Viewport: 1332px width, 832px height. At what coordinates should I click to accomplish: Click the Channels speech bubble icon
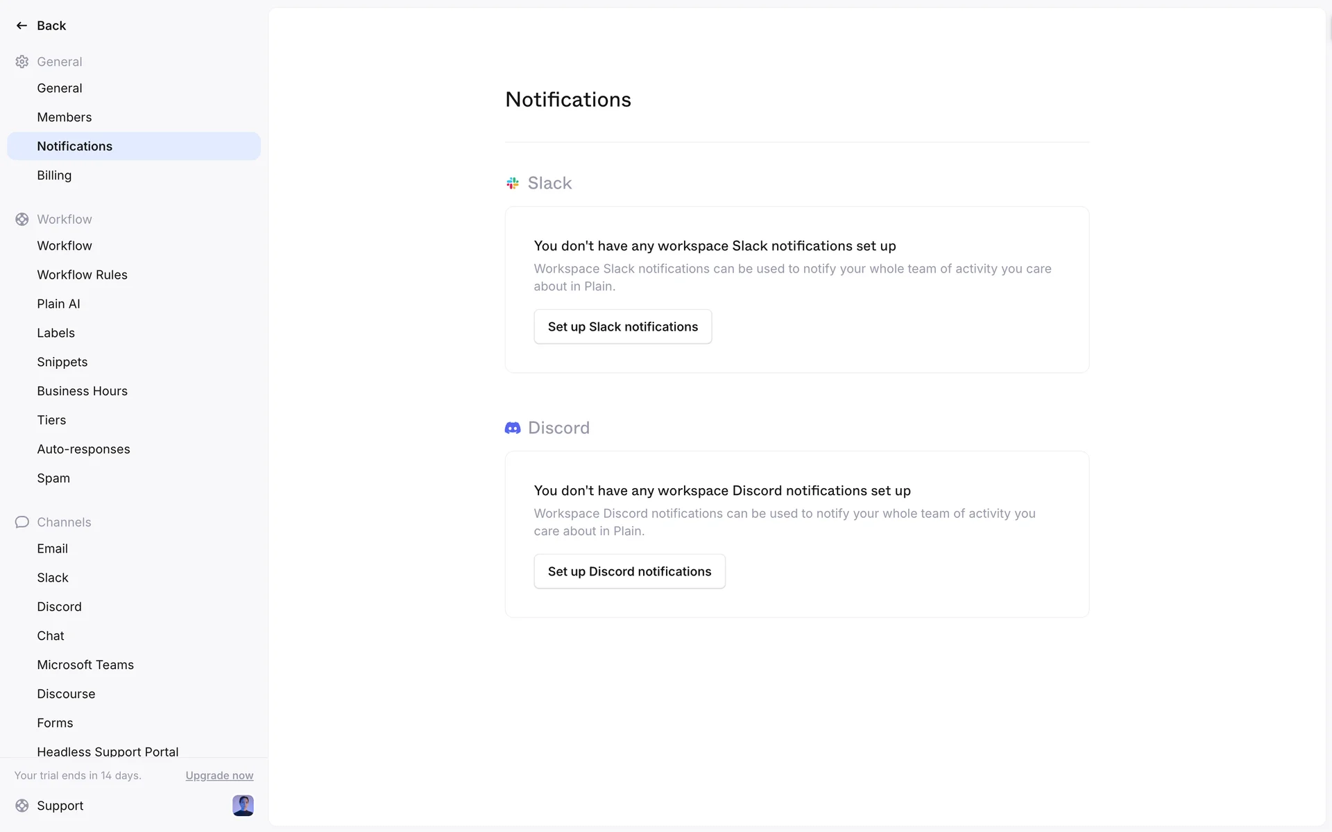click(22, 522)
